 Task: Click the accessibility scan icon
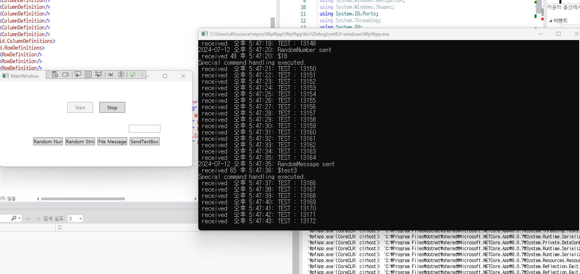121,75
